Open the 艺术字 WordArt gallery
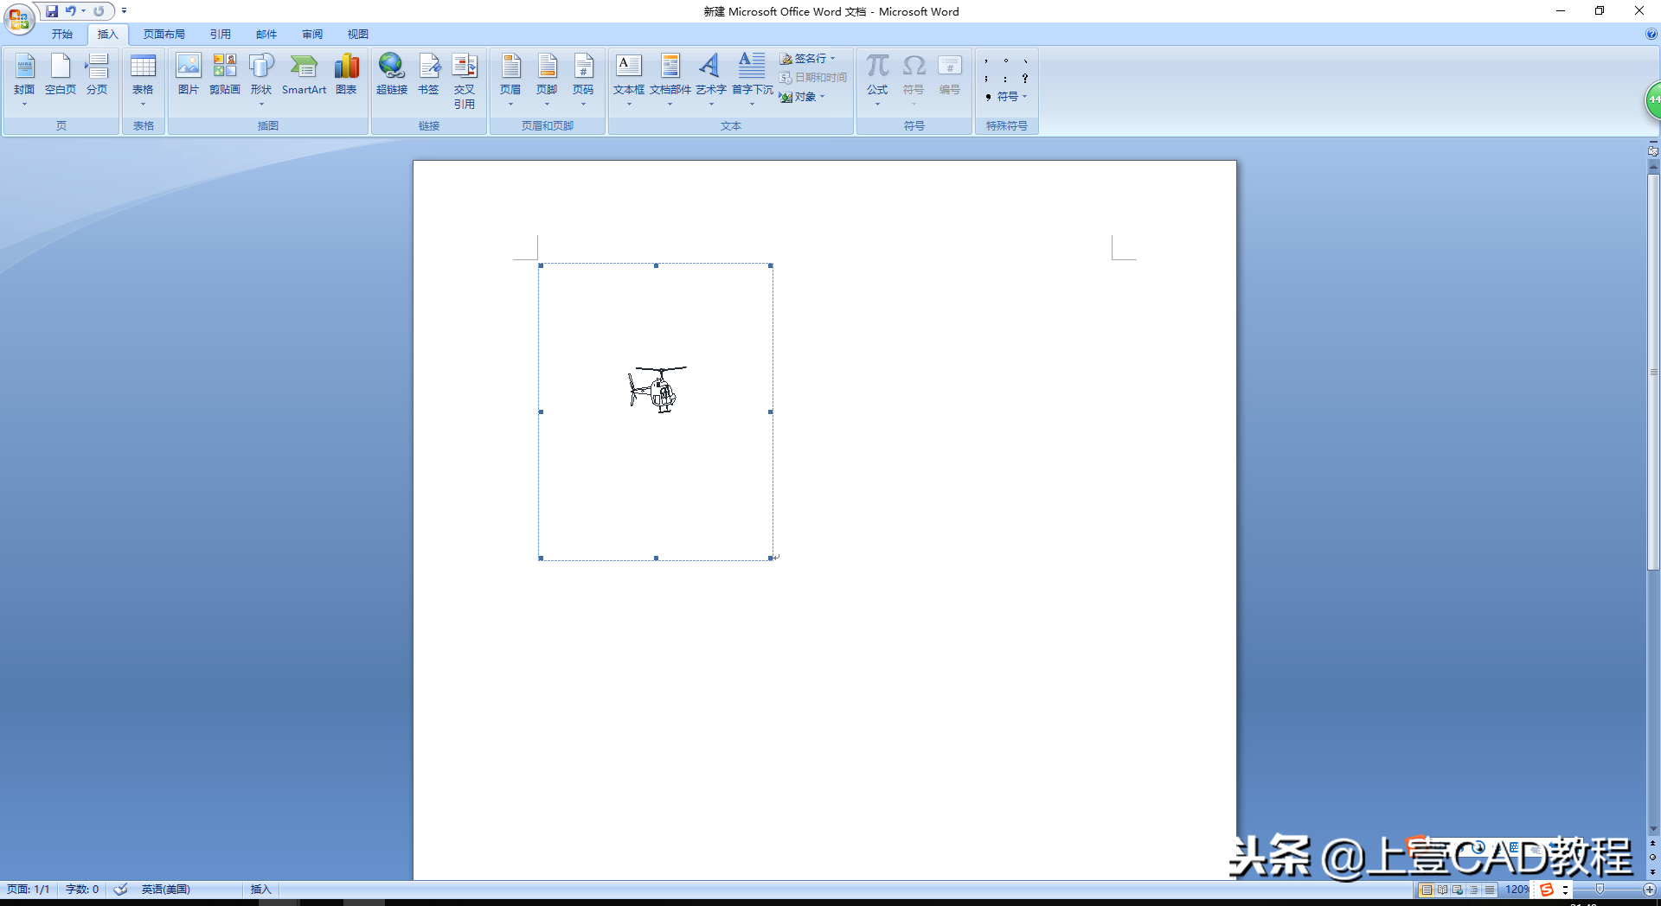 tap(711, 80)
